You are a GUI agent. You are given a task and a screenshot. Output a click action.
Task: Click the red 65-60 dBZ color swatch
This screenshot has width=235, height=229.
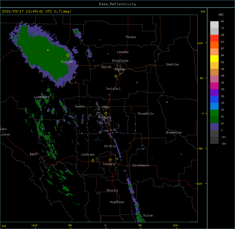[x=214, y=38]
